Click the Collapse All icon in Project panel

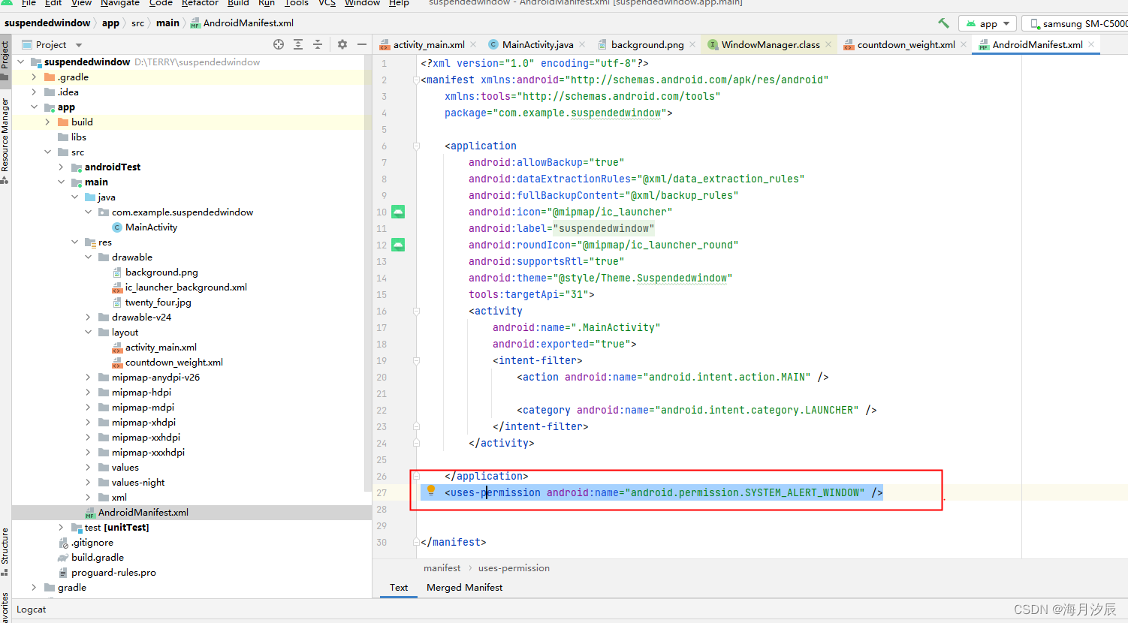(x=318, y=44)
